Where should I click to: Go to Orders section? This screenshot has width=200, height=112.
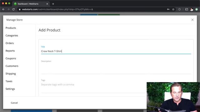[x=10, y=43]
